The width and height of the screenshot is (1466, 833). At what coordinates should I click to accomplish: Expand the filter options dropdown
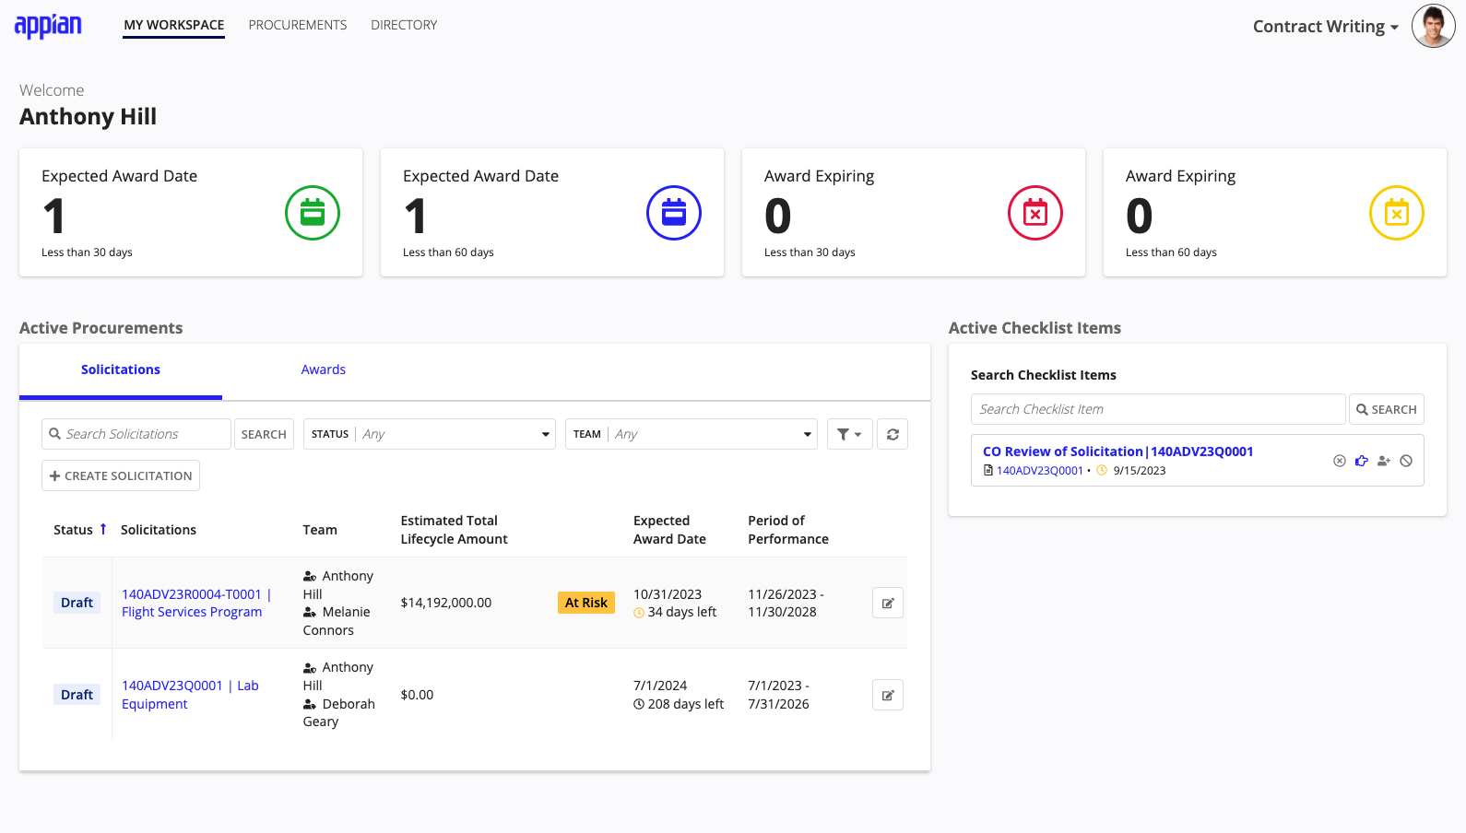point(850,434)
